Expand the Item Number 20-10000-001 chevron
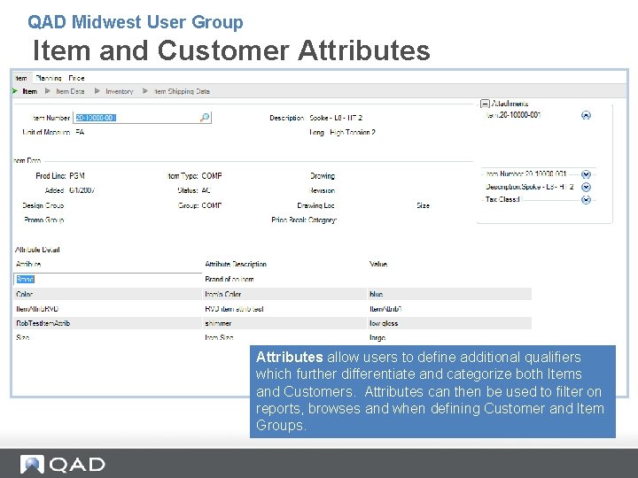This screenshot has width=638, height=478. click(x=586, y=174)
